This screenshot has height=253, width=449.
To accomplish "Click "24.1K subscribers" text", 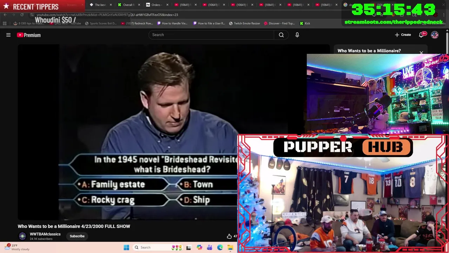I will coord(41,239).
